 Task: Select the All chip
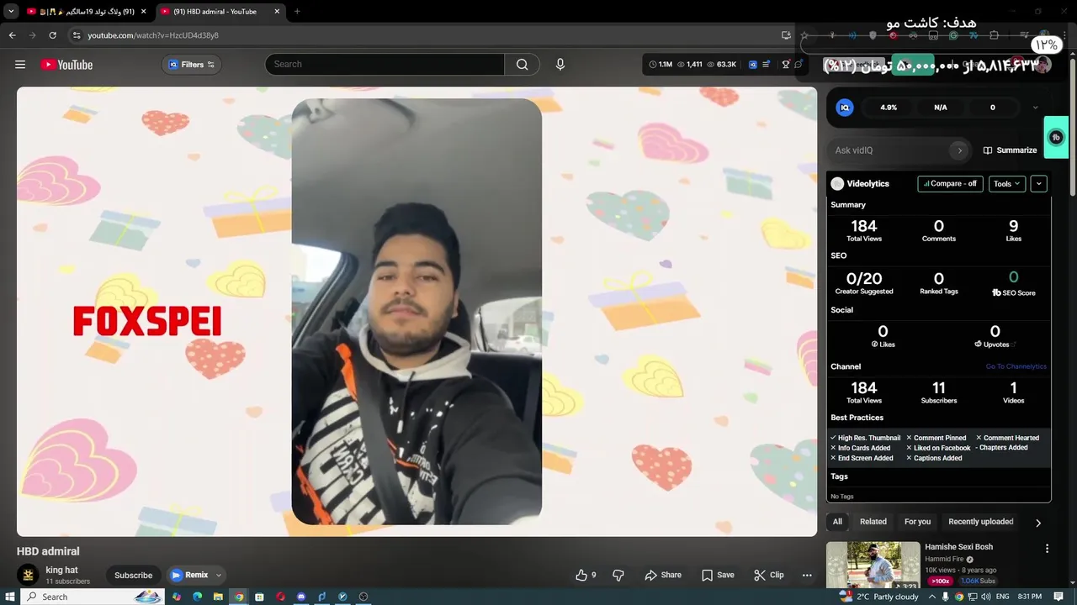point(837,522)
